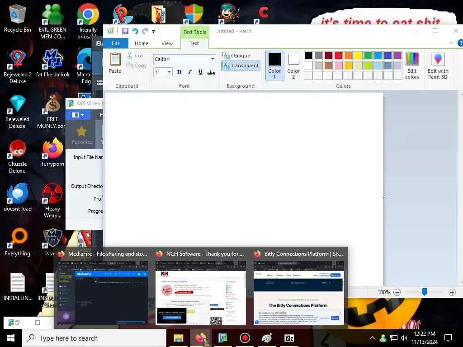Open the AVS Video window's blue menu dropdown

coord(78,115)
